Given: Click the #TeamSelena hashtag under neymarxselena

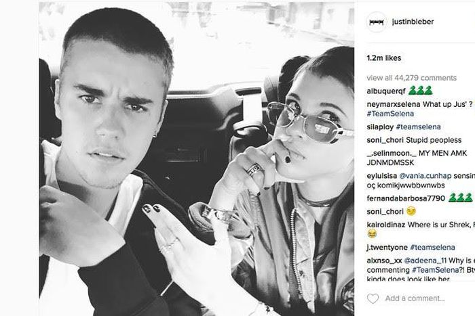Looking at the screenshot, I should pos(390,114).
